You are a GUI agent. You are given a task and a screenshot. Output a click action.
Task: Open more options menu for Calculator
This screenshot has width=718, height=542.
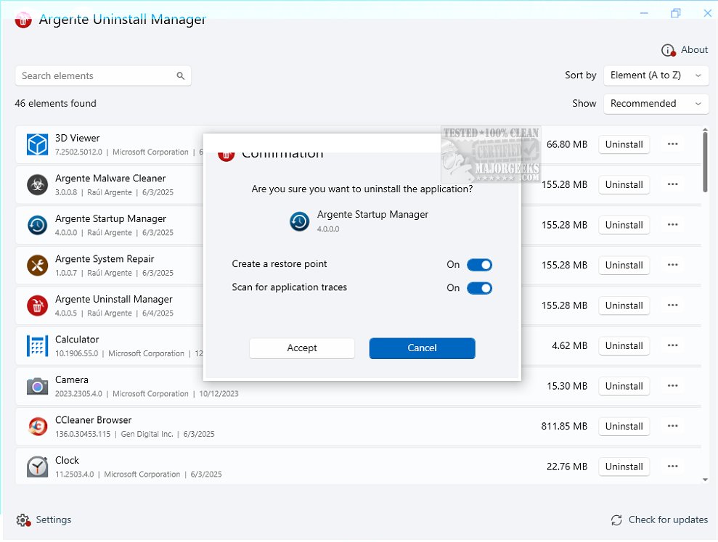pos(672,346)
